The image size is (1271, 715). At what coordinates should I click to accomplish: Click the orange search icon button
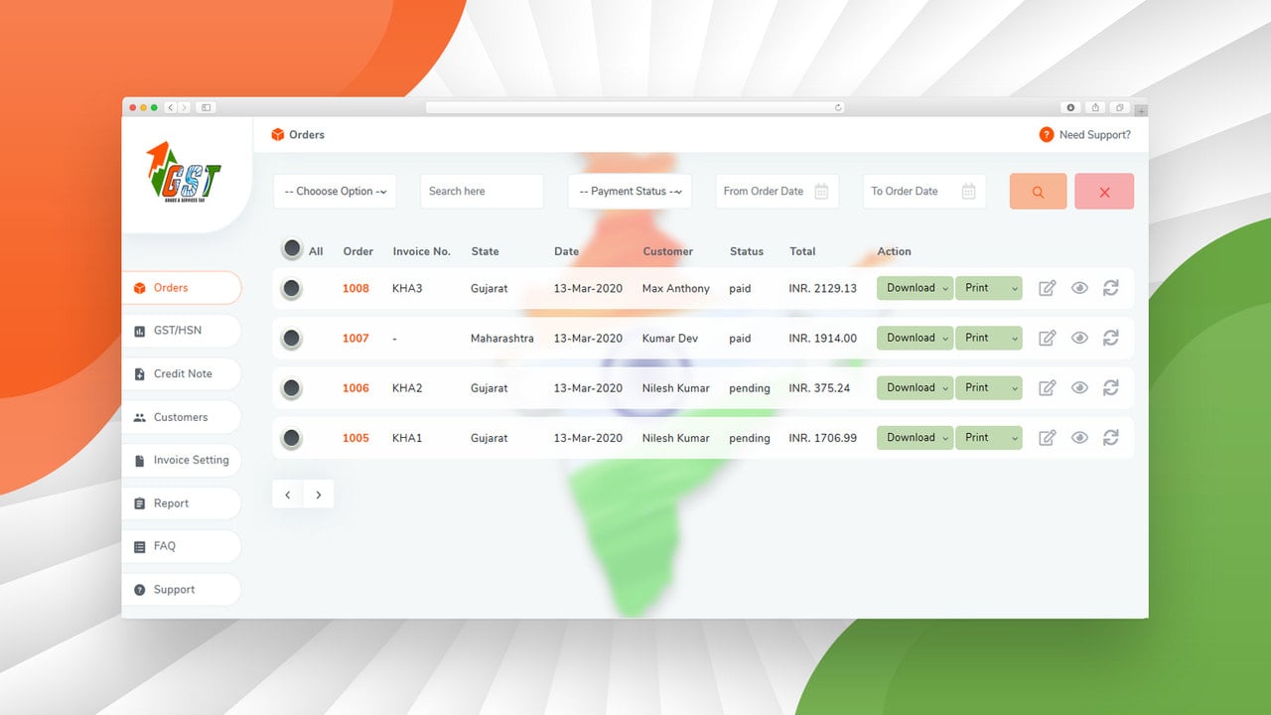click(x=1038, y=192)
